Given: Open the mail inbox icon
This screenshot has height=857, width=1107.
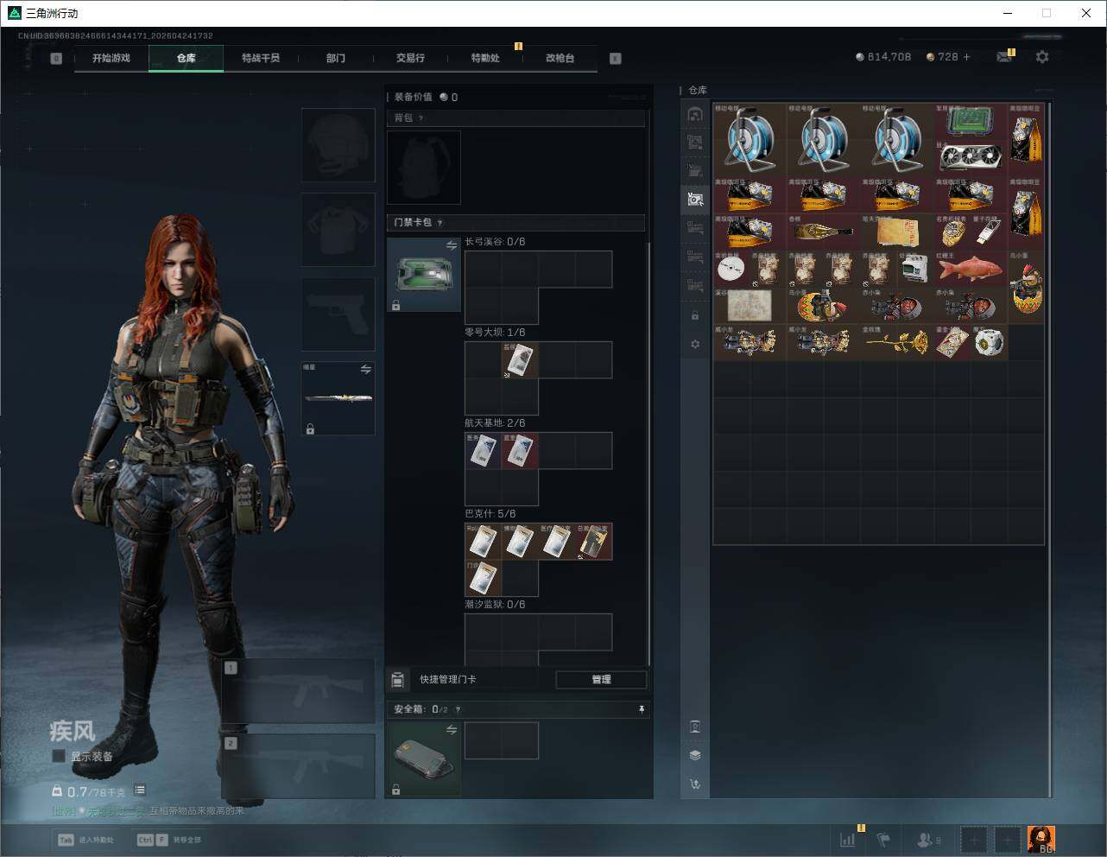Looking at the screenshot, I should 1004,57.
